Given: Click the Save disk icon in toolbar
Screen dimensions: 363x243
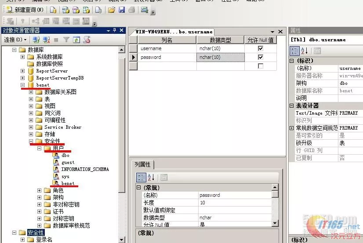Looking at the screenshot, I should (122, 10).
